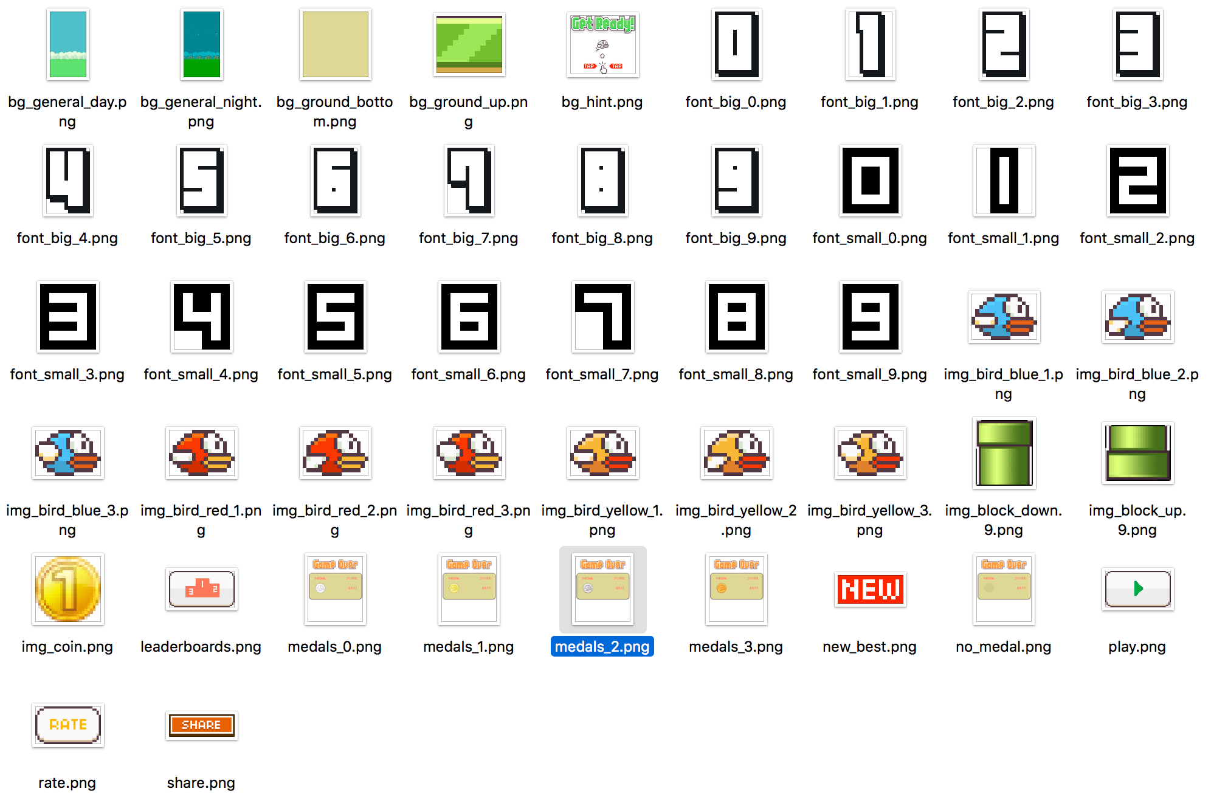Click the font_big_1.png icon

[x=870, y=44]
